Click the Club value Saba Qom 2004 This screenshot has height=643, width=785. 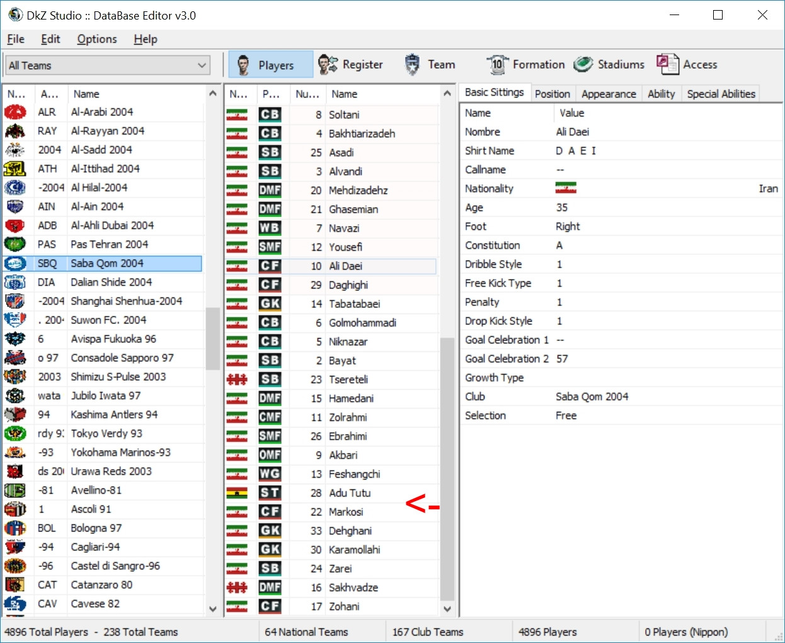click(x=592, y=397)
